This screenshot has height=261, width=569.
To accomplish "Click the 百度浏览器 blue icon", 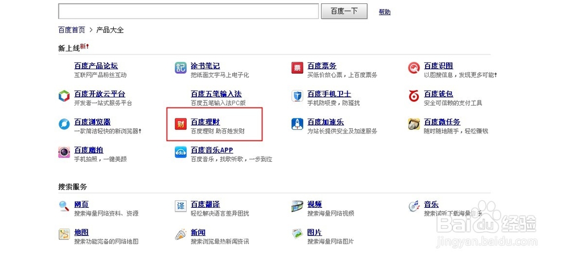I will tap(64, 124).
